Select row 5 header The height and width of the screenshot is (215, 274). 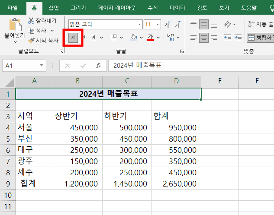tap(8, 139)
